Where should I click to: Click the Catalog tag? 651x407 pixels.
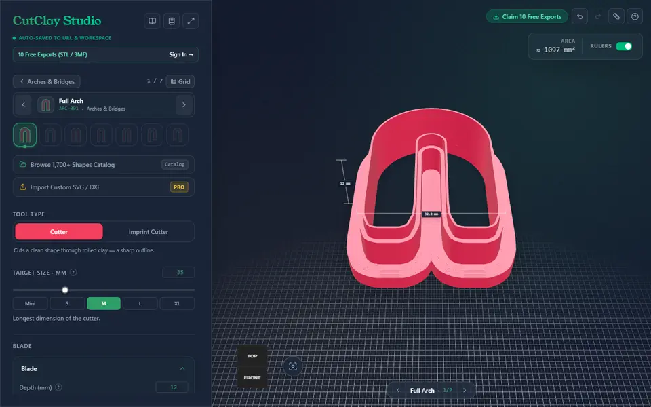175,164
